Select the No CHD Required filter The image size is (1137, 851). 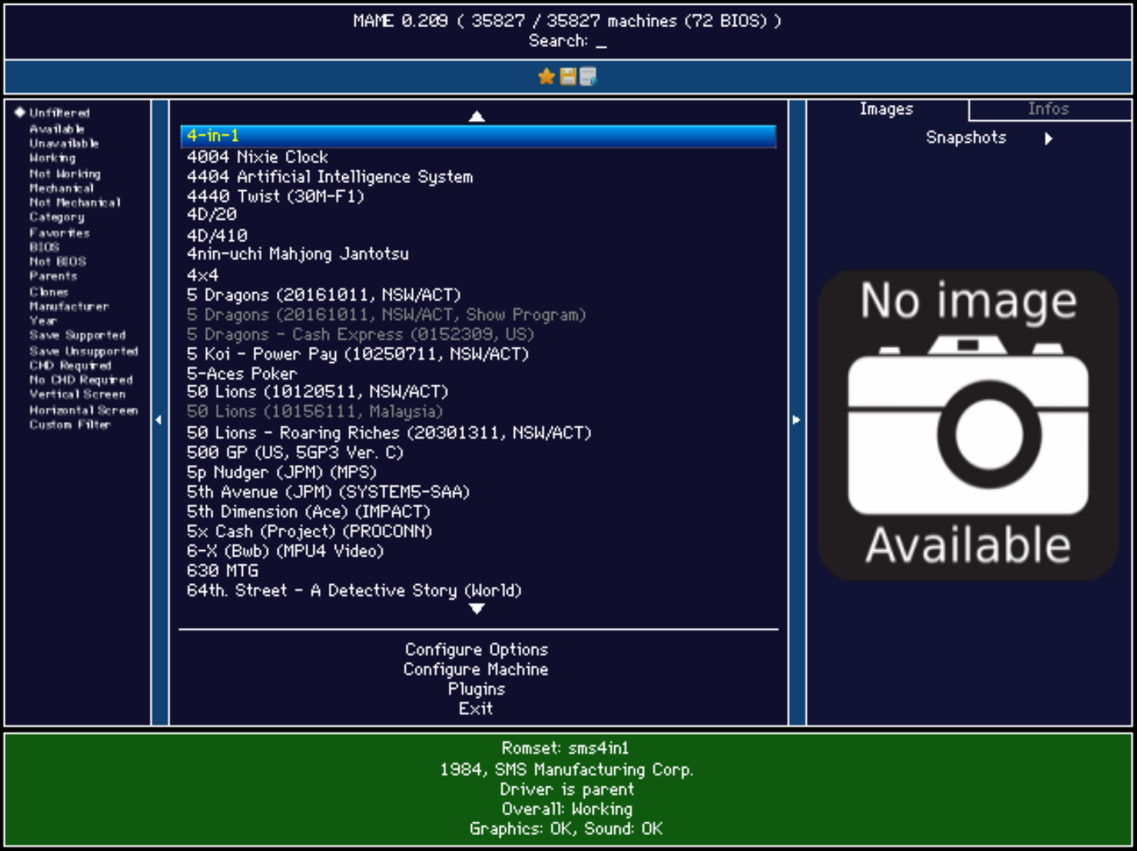tap(81, 380)
